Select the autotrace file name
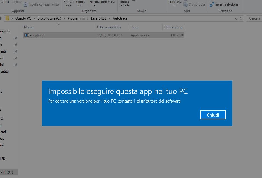The height and width of the screenshot is (178, 262). point(37,35)
